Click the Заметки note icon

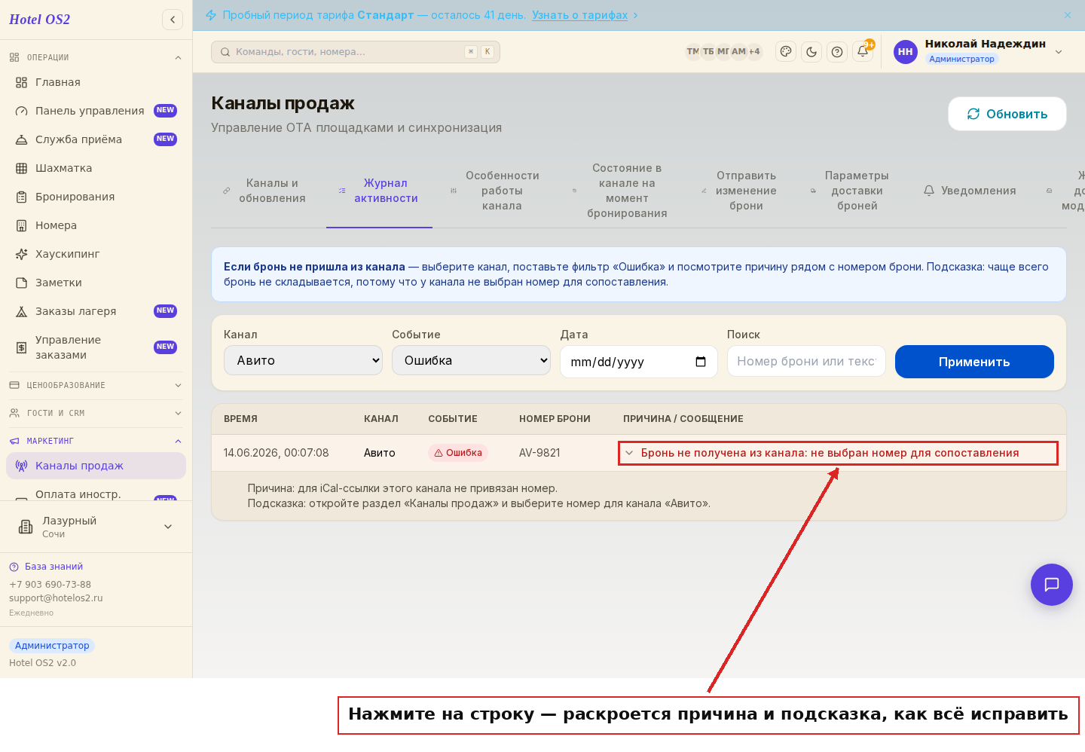[x=22, y=283]
